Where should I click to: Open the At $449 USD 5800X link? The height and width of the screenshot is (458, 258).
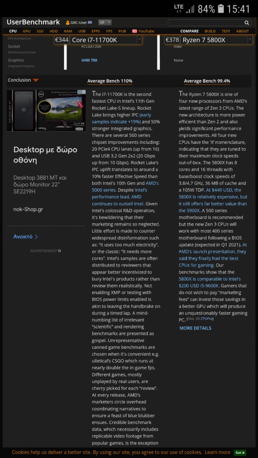click(x=213, y=200)
